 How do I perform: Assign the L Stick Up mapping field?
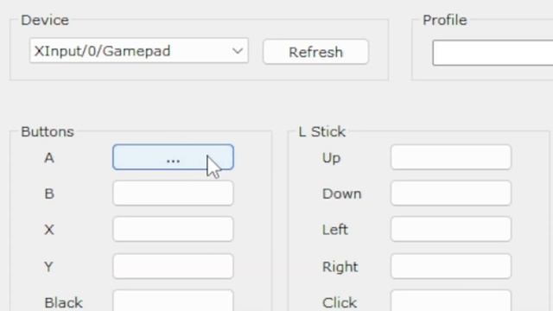coord(451,157)
